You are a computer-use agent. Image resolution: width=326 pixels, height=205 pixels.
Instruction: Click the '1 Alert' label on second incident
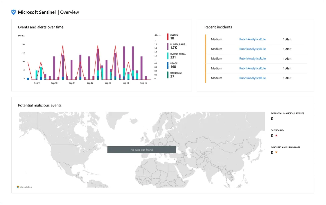[x=287, y=49]
